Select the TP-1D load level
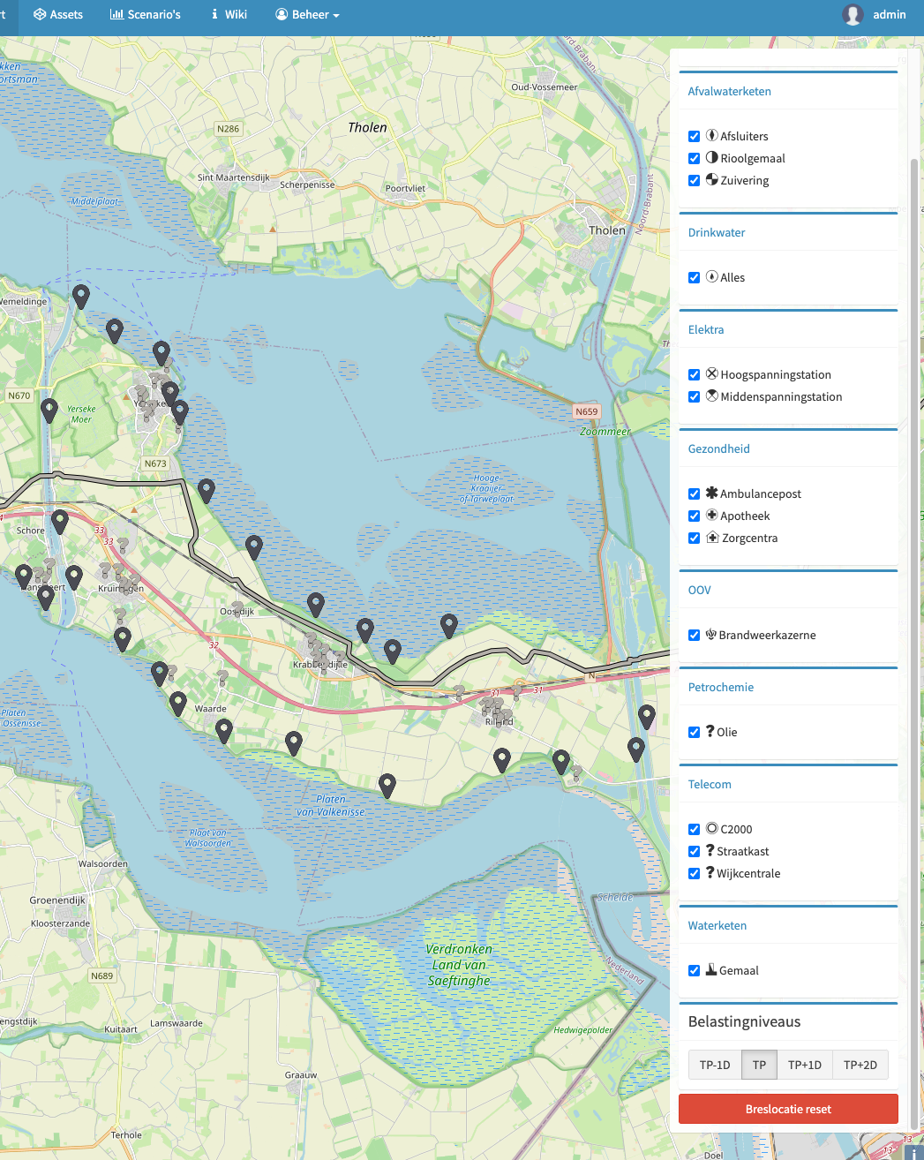Image resolution: width=924 pixels, height=1160 pixels. 715,1065
